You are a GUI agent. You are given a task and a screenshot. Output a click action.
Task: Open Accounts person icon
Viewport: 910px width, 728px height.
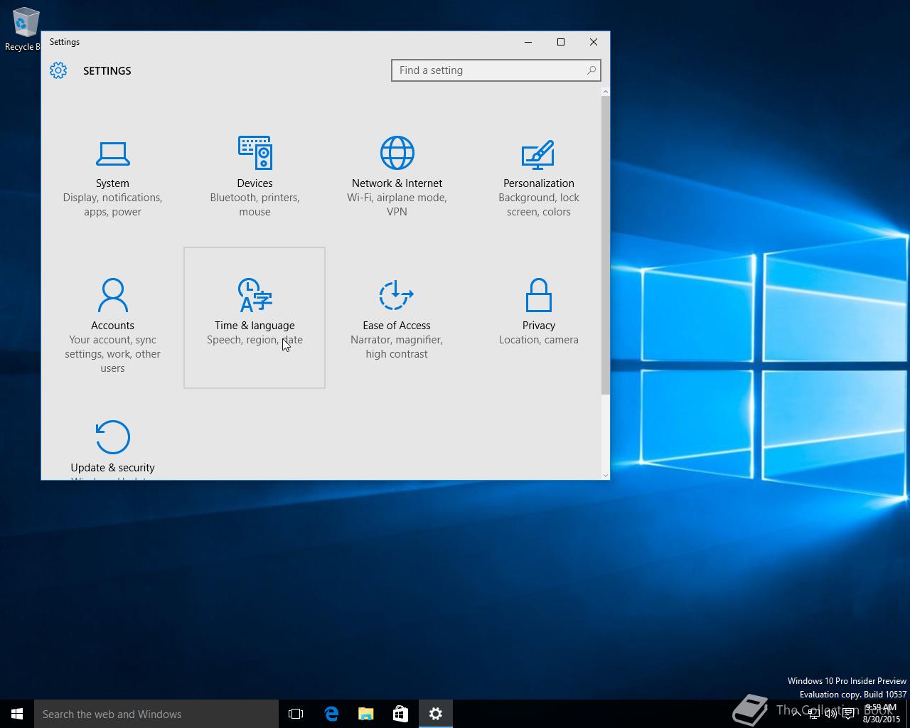pyautogui.click(x=112, y=295)
